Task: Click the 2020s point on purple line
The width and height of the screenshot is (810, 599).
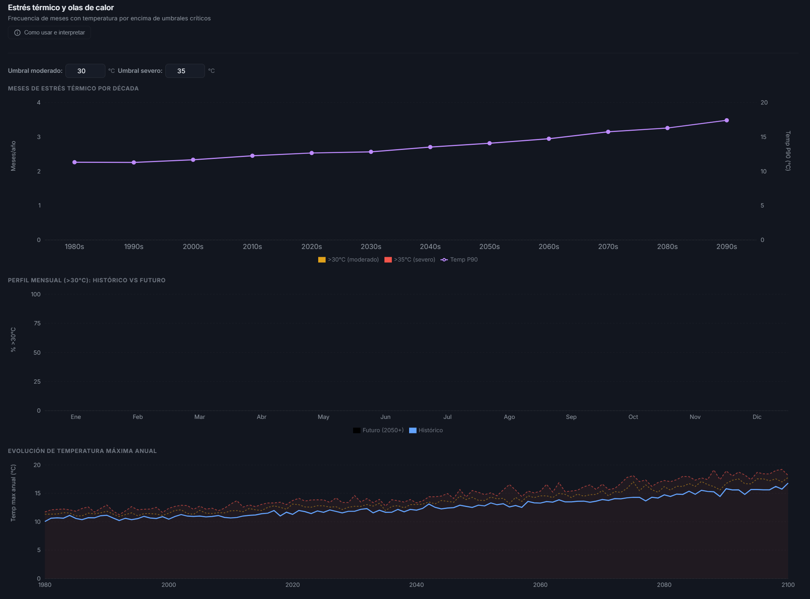Action: [312, 153]
